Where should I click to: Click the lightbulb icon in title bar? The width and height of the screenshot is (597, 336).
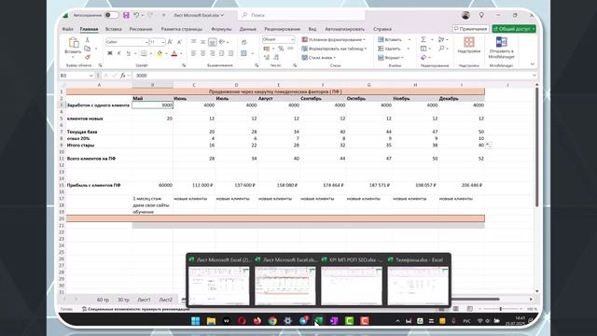click(x=481, y=15)
